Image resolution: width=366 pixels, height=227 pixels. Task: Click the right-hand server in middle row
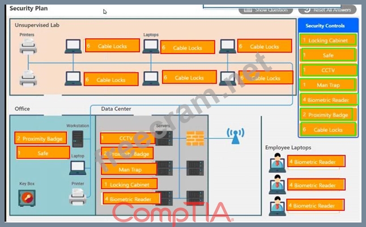(x=195, y=168)
